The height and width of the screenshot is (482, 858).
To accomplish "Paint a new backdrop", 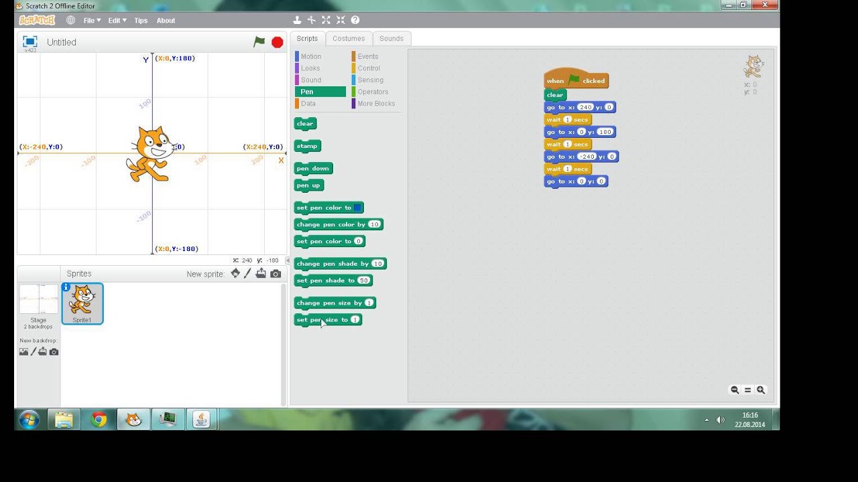I will pyautogui.click(x=34, y=351).
